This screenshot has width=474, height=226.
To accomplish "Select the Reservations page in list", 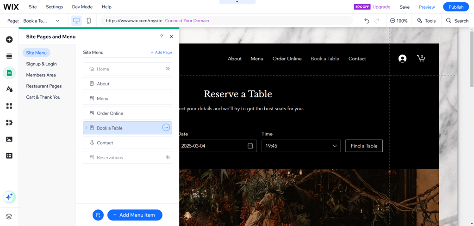I will click(127, 157).
